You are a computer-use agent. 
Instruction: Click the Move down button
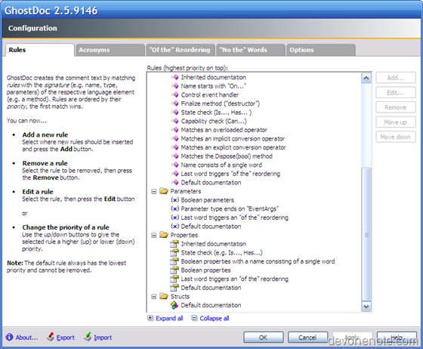(x=396, y=137)
